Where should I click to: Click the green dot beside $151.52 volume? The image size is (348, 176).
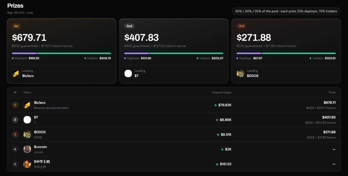[x=217, y=164]
